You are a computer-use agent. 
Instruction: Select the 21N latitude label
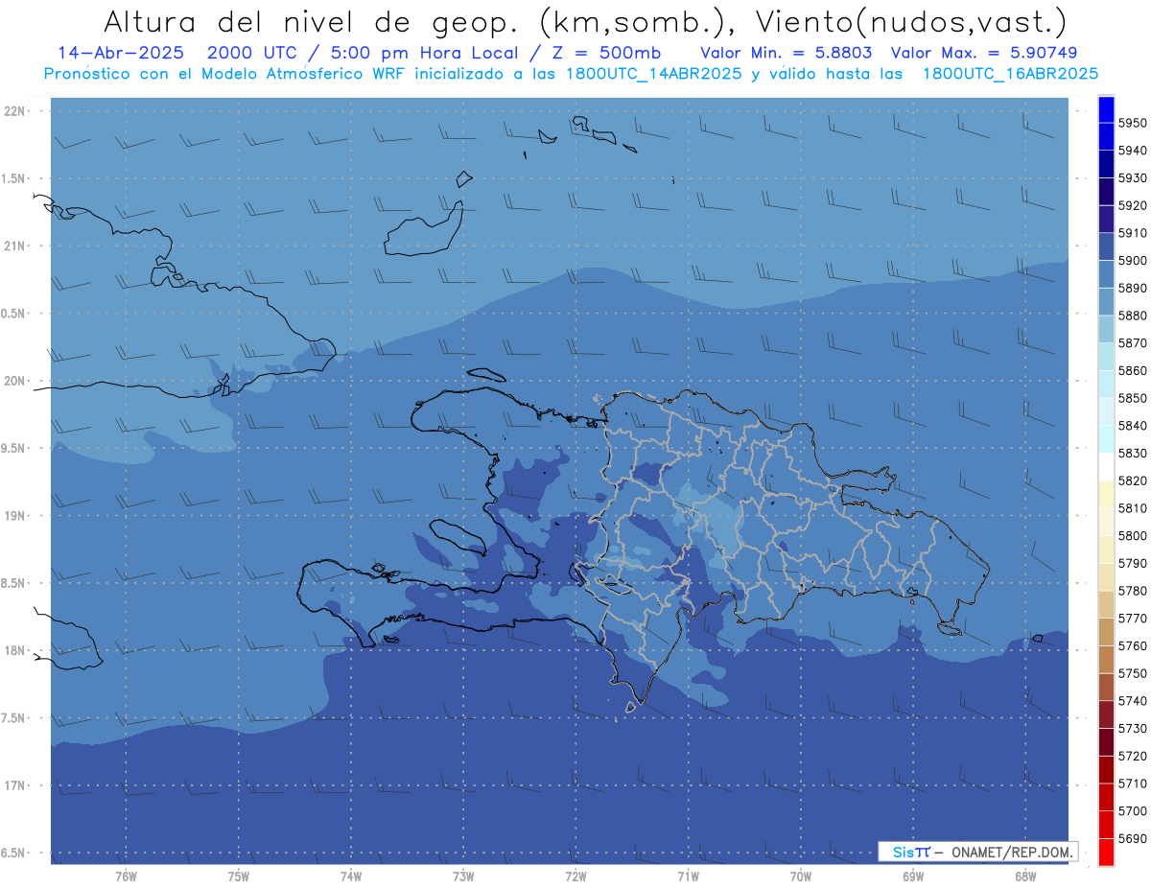pos(15,246)
